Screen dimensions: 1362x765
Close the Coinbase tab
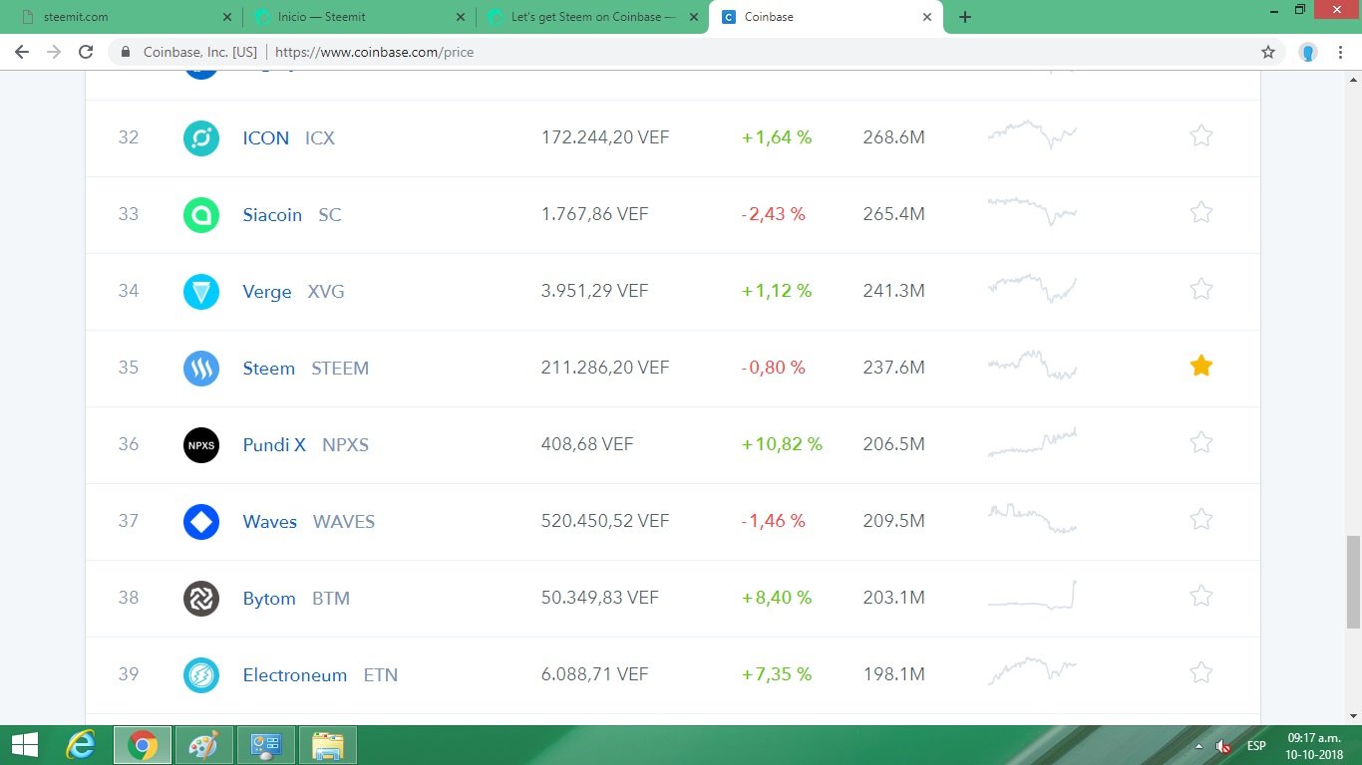pos(927,17)
